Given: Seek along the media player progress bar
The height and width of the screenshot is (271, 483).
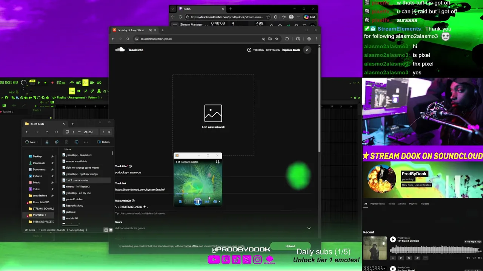Looking at the screenshot, I should click(x=198, y=195).
